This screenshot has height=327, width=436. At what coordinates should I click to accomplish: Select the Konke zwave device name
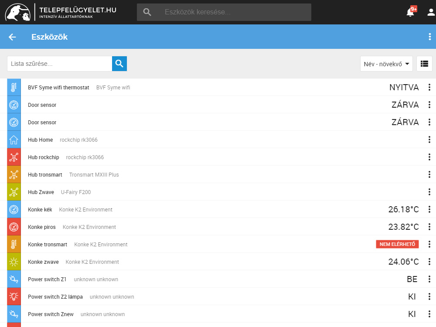(x=43, y=262)
